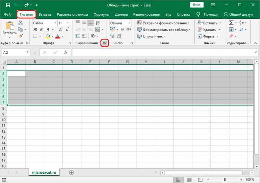
Task: Click the AutoSum sigma icon
Action: (x=231, y=23)
